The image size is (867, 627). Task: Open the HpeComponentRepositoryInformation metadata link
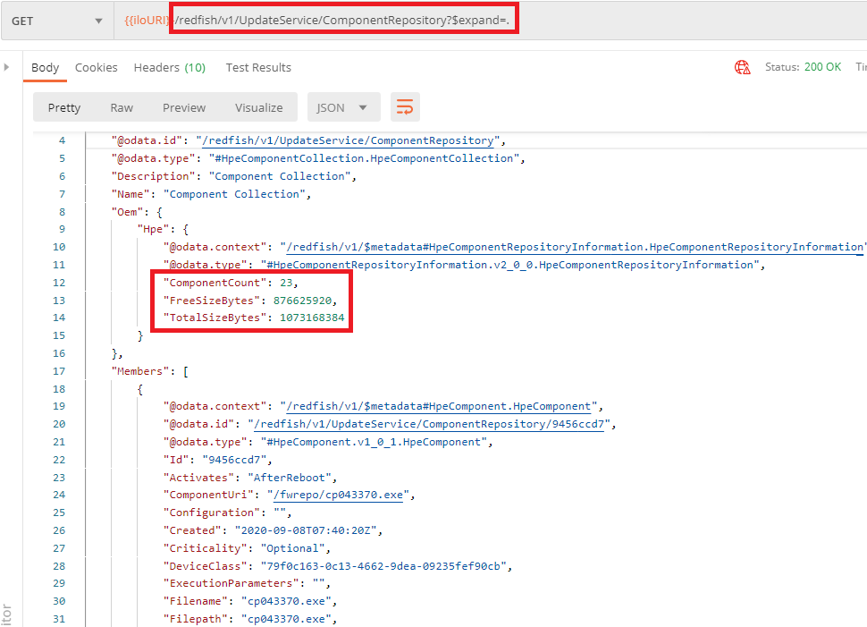(x=572, y=247)
